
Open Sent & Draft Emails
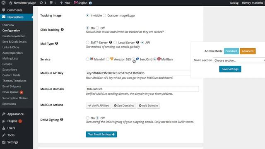pyautogui.click(x=14, y=41)
